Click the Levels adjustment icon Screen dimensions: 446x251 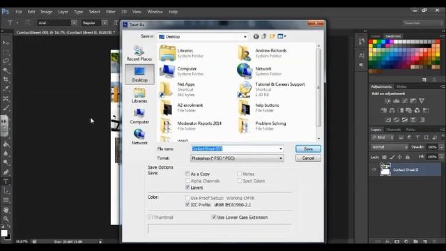[x=396, y=101]
